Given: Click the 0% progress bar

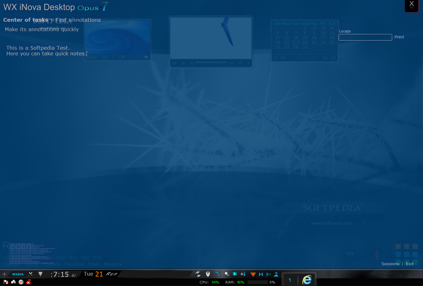Looking at the screenshot, I should (257, 282).
